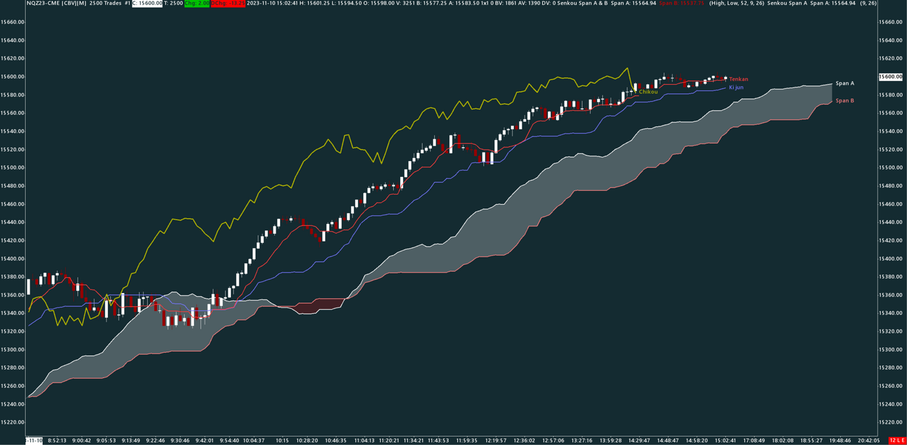Click the Span A cloud label
This screenshot has height=445, width=907.
[844, 83]
